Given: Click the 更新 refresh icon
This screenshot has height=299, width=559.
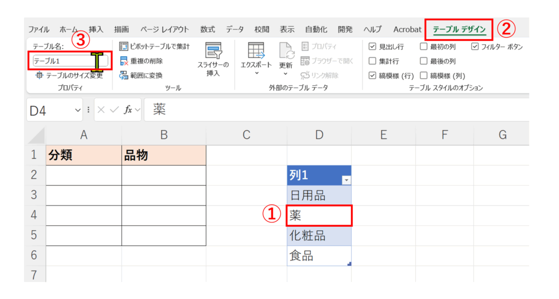Looking at the screenshot, I should (x=286, y=51).
